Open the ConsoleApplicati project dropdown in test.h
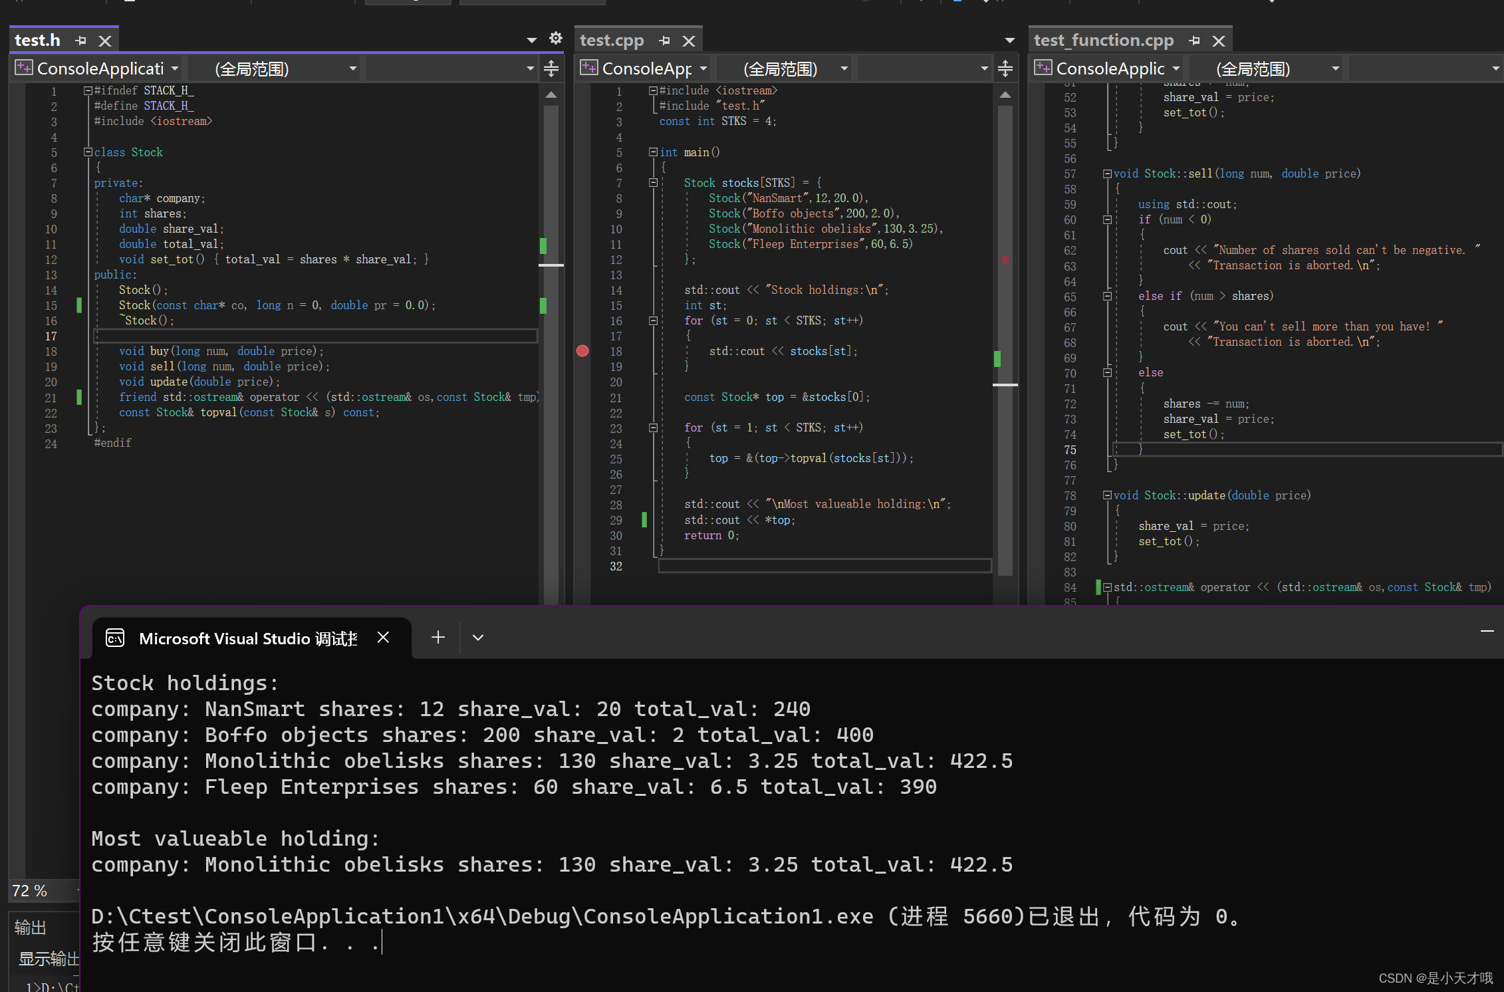Image resolution: width=1504 pixels, height=992 pixels. [x=98, y=68]
